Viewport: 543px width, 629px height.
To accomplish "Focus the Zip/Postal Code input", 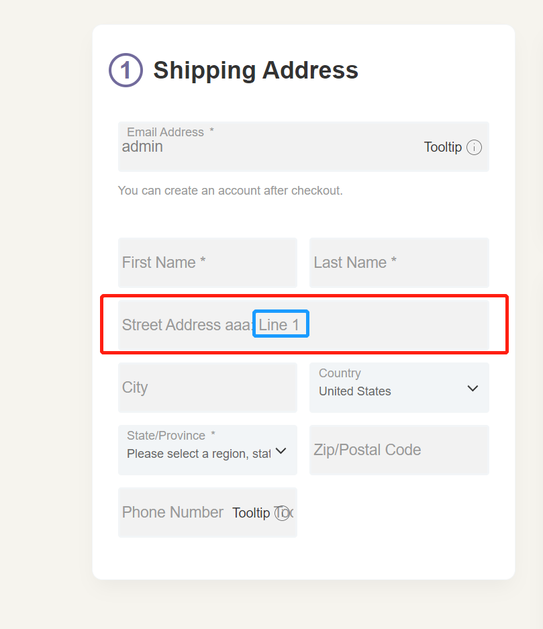I will click(399, 450).
